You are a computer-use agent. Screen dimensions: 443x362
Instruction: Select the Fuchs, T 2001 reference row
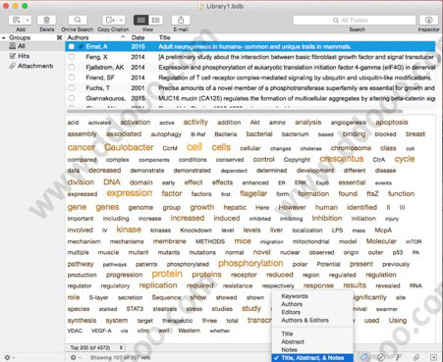(x=250, y=88)
